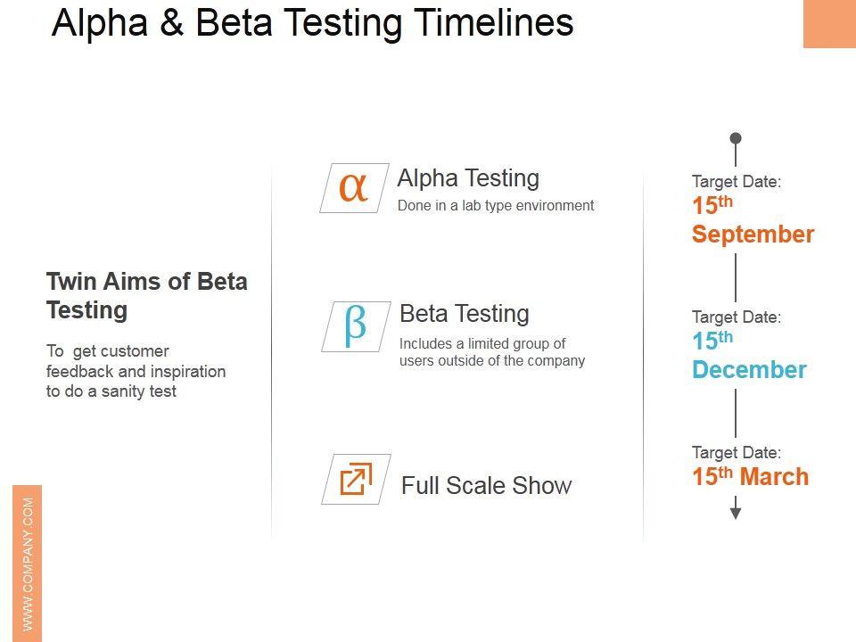Click the orange alpha symbol icon
This screenshot has width=856, height=642.
pos(354,188)
